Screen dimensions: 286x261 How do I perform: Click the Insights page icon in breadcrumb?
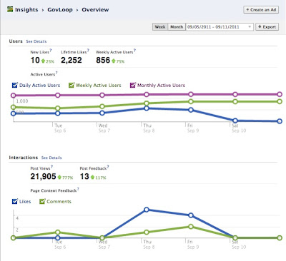pos(10,9)
